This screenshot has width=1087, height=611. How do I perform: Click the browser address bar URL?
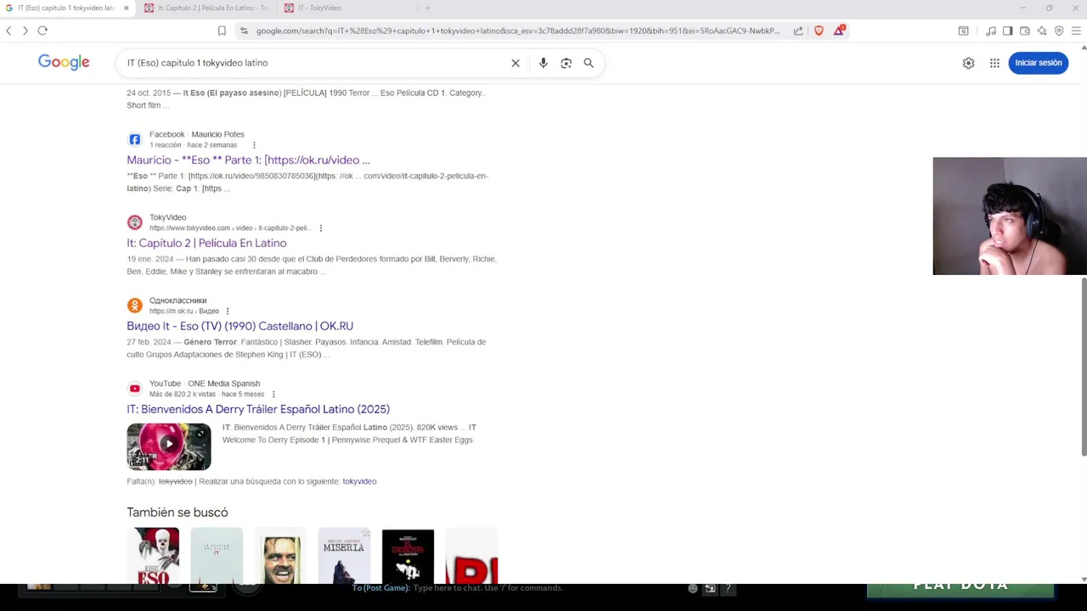[518, 31]
